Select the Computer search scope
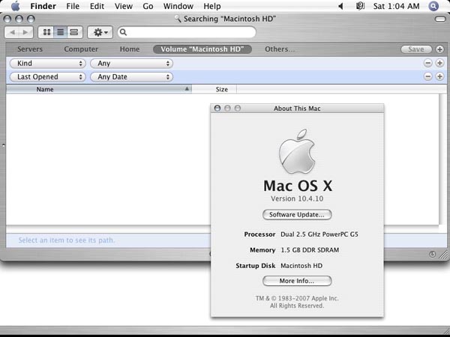450x337 pixels. pos(81,49)
